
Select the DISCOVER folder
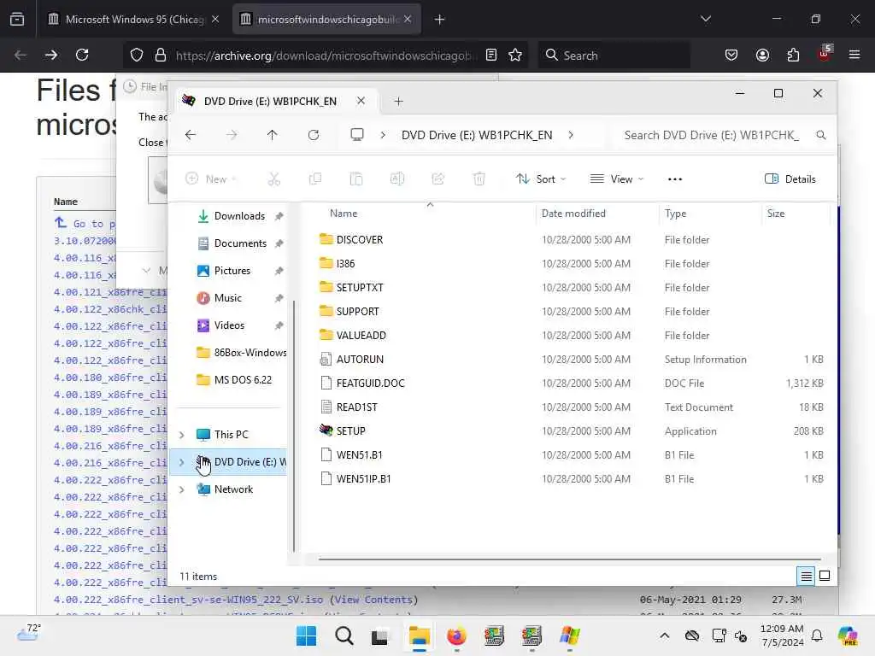click(360, 240)
